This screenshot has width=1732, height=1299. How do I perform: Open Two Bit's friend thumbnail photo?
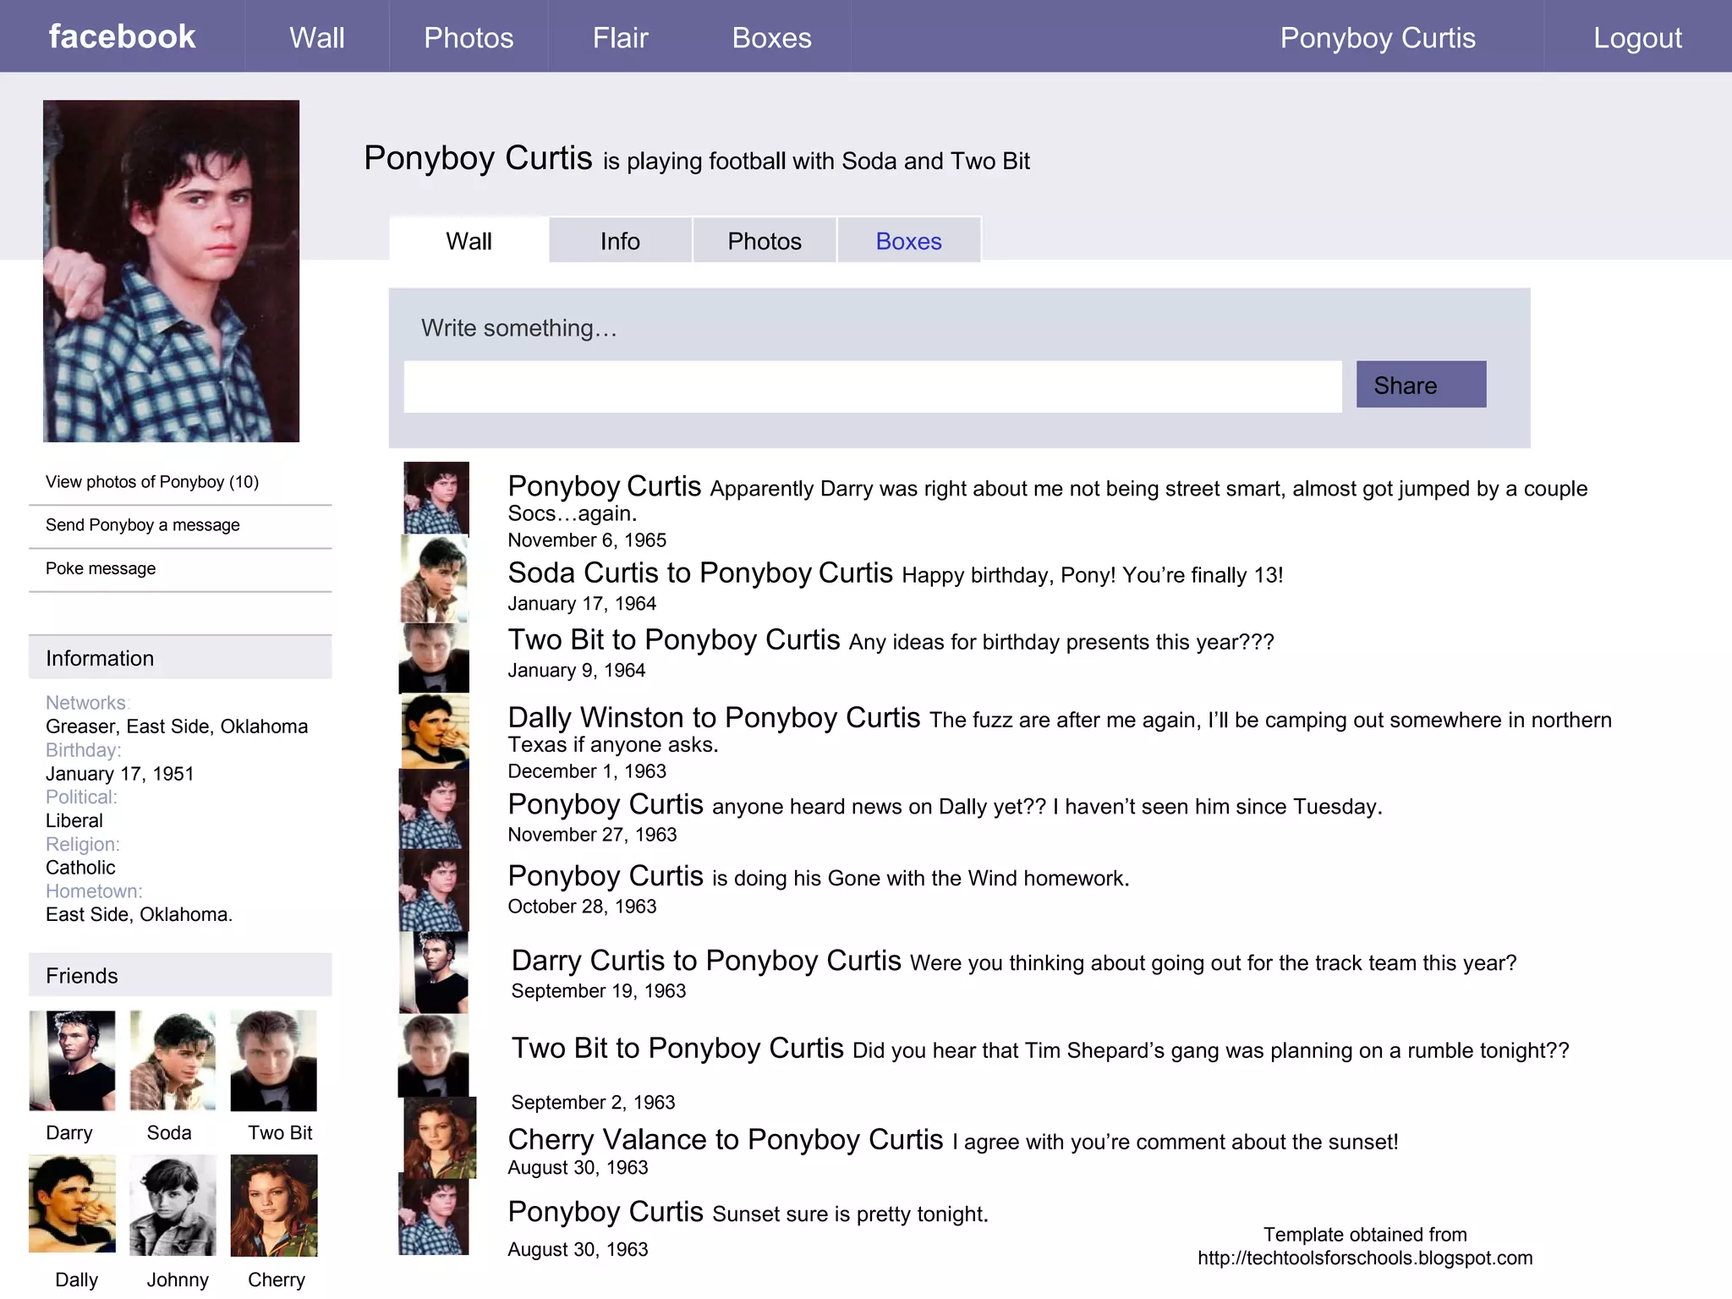pos(273,1061)
